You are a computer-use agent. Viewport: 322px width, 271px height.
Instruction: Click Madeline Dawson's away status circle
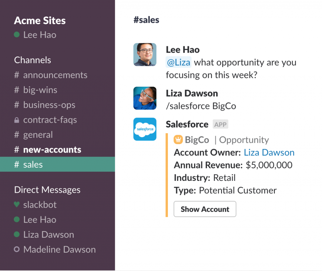point(17,250)
